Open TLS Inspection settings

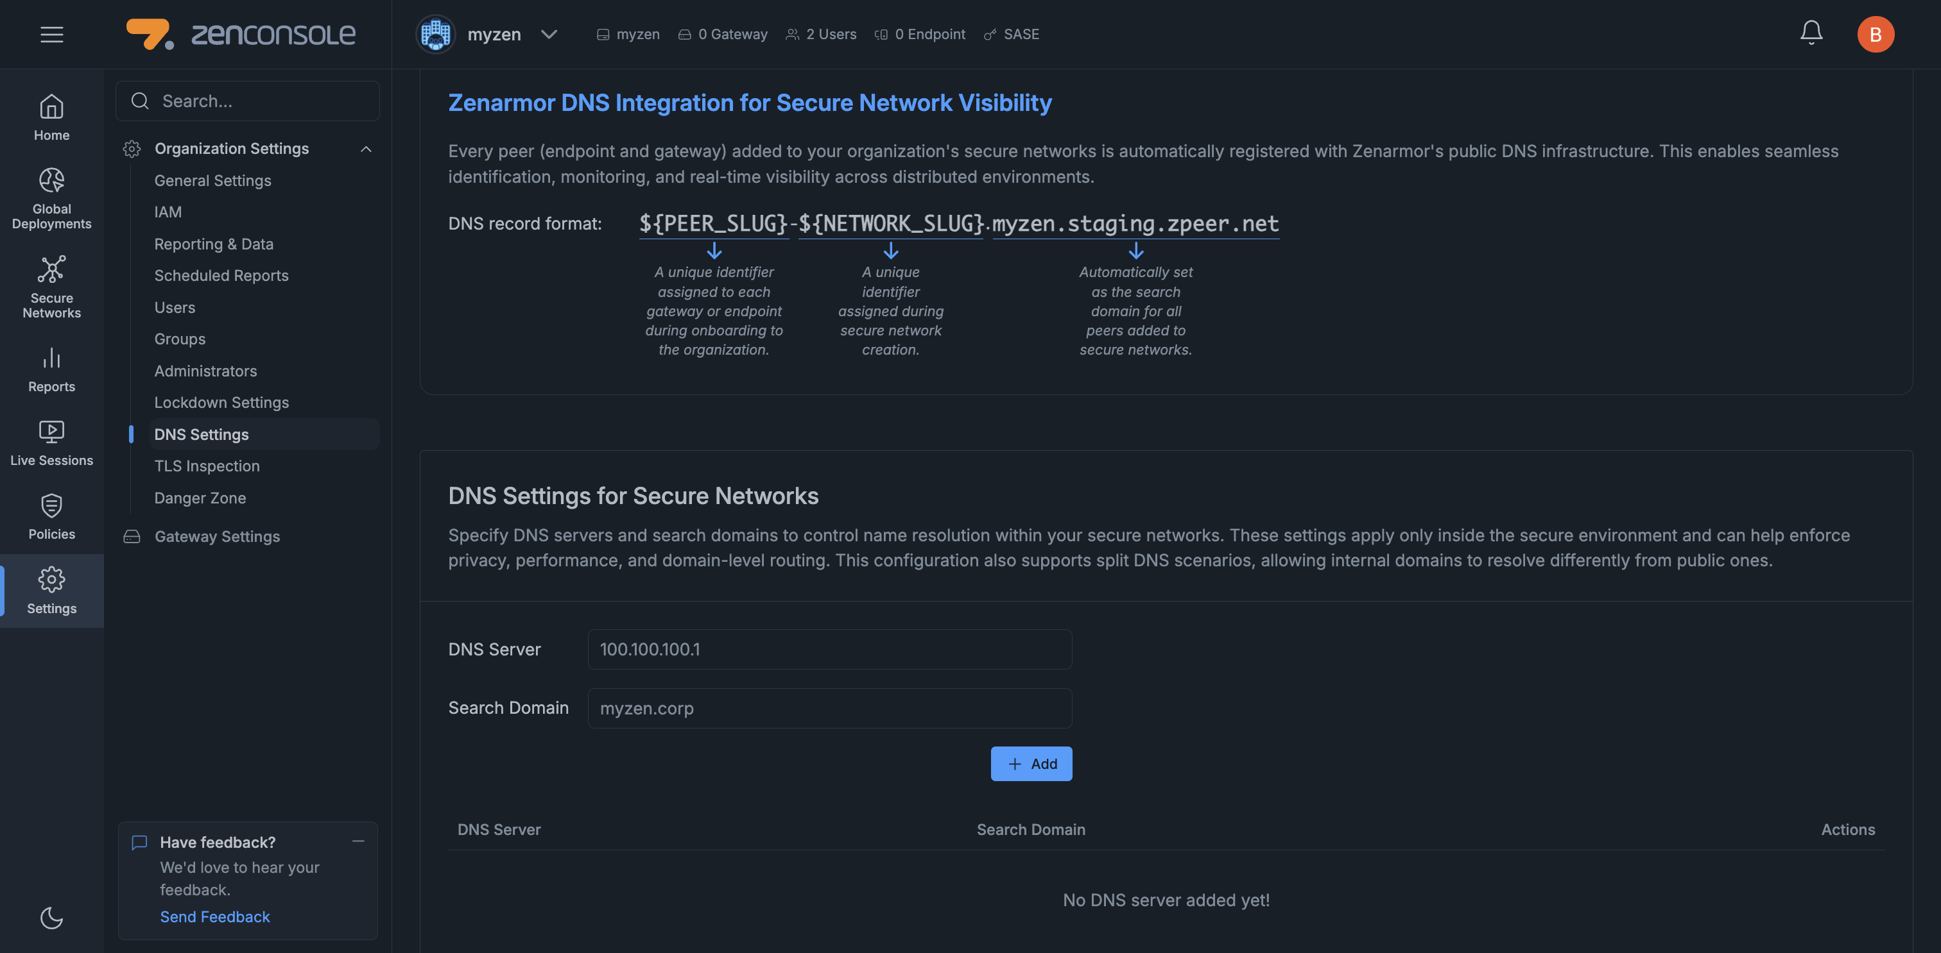point(207,465)
